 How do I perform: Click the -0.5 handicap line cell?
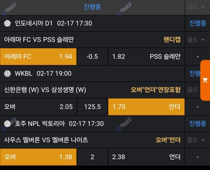[x=92, y=57]
